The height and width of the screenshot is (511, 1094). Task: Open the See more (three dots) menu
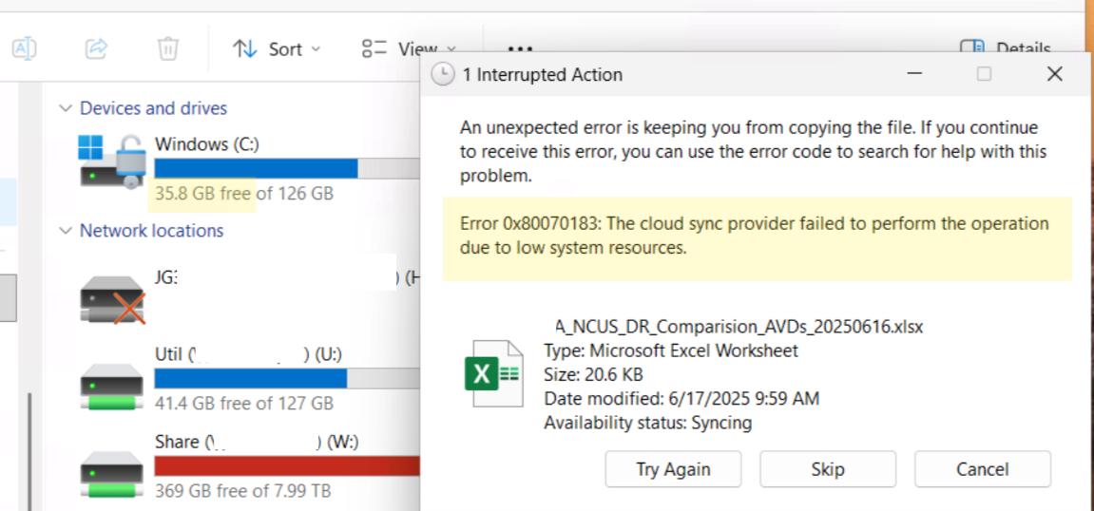[519, 49]
